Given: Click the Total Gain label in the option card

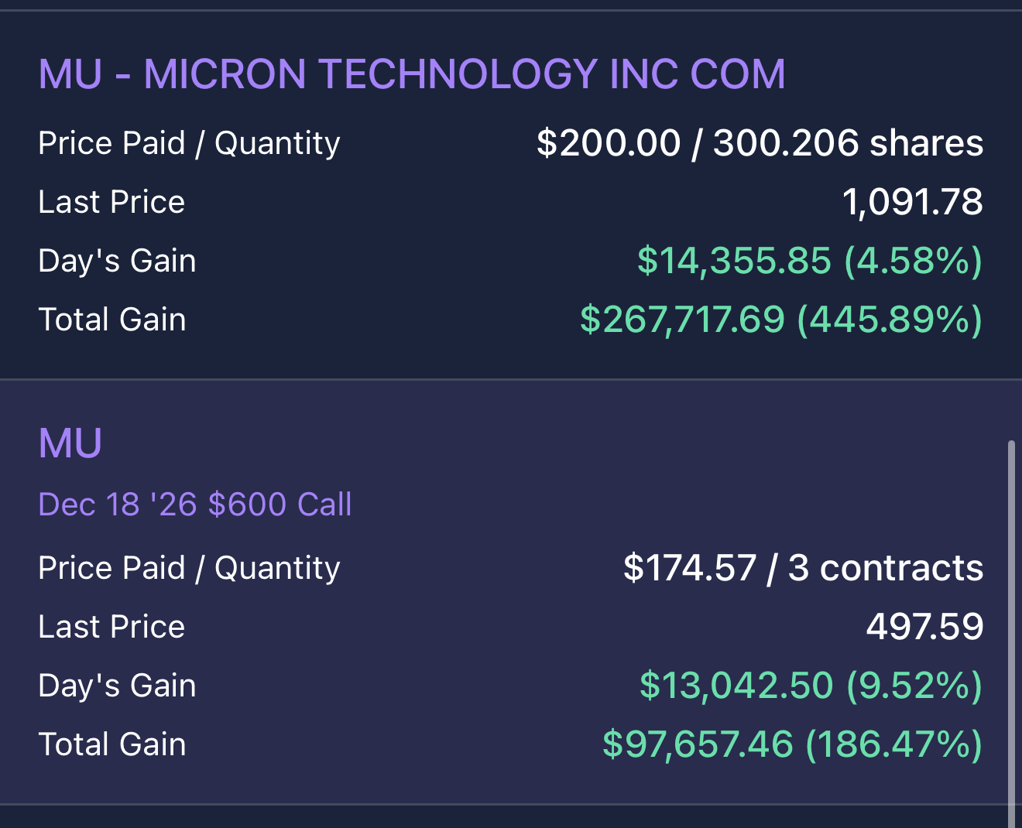Looking at the screenshot, I should (112, 744).
